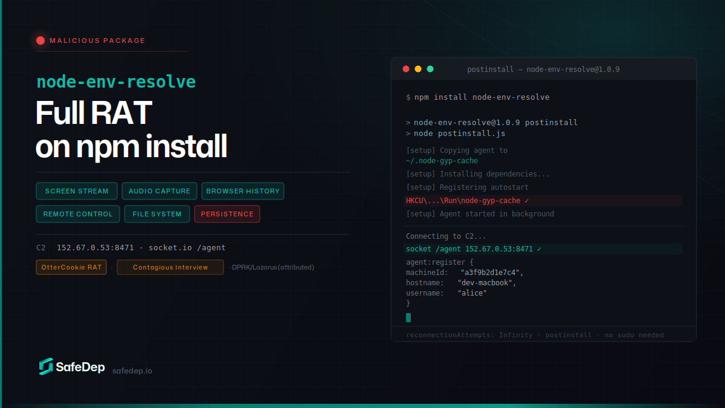Select the AUDIO CAPTURE tag
This screenshot has height=408, width=725.
(159, 191)
